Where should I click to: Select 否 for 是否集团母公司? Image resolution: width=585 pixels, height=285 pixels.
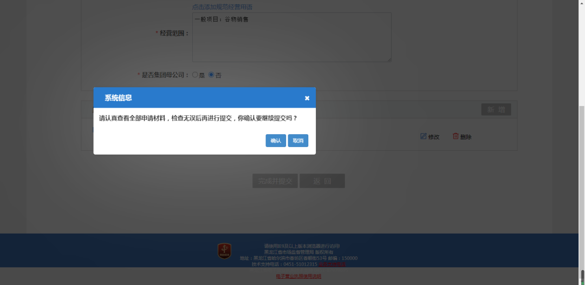click(x=211, y=75)
